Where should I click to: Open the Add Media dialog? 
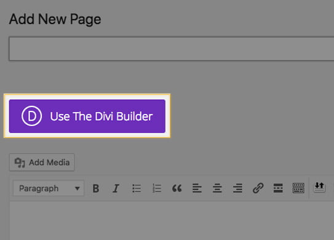point(42,162)
